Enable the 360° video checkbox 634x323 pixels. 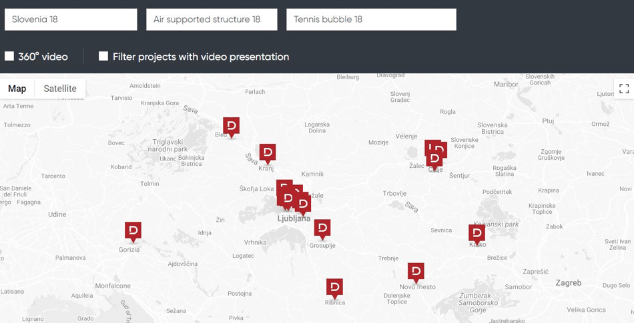tap(9, 56)
